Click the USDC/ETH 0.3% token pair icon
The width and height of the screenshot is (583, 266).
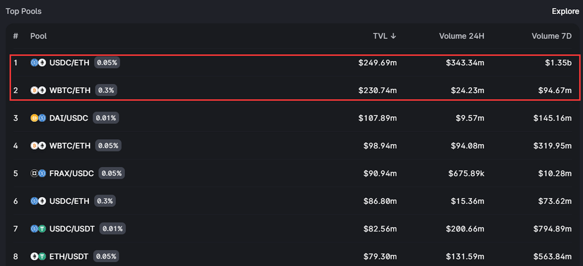(x=38, y=201)
